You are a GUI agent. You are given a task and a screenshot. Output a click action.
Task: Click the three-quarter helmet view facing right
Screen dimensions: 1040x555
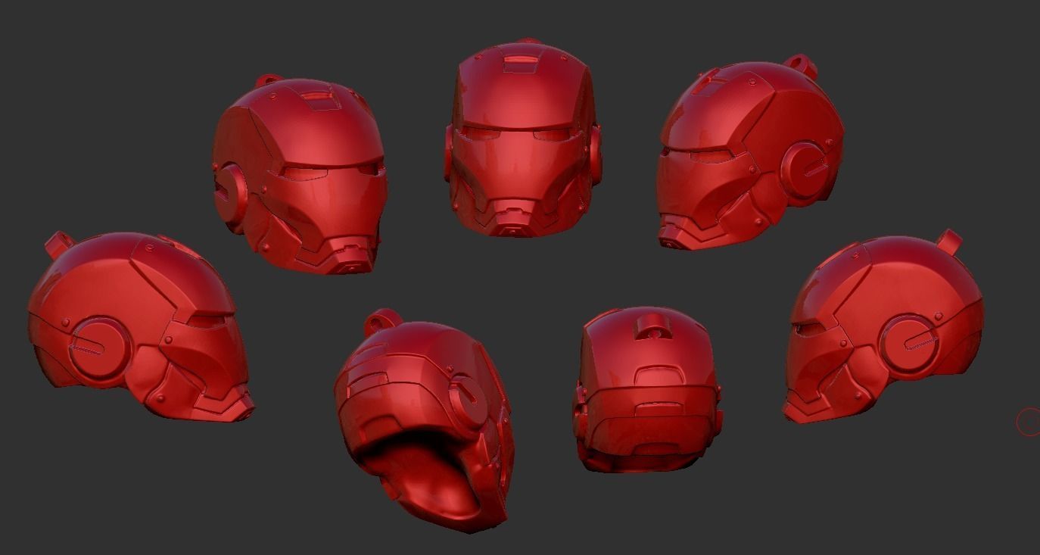point(300,174)
